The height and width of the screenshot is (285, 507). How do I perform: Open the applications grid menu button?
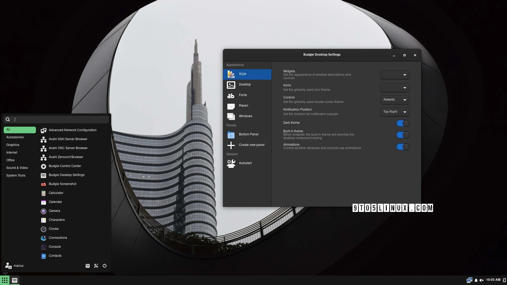[5, 280]
